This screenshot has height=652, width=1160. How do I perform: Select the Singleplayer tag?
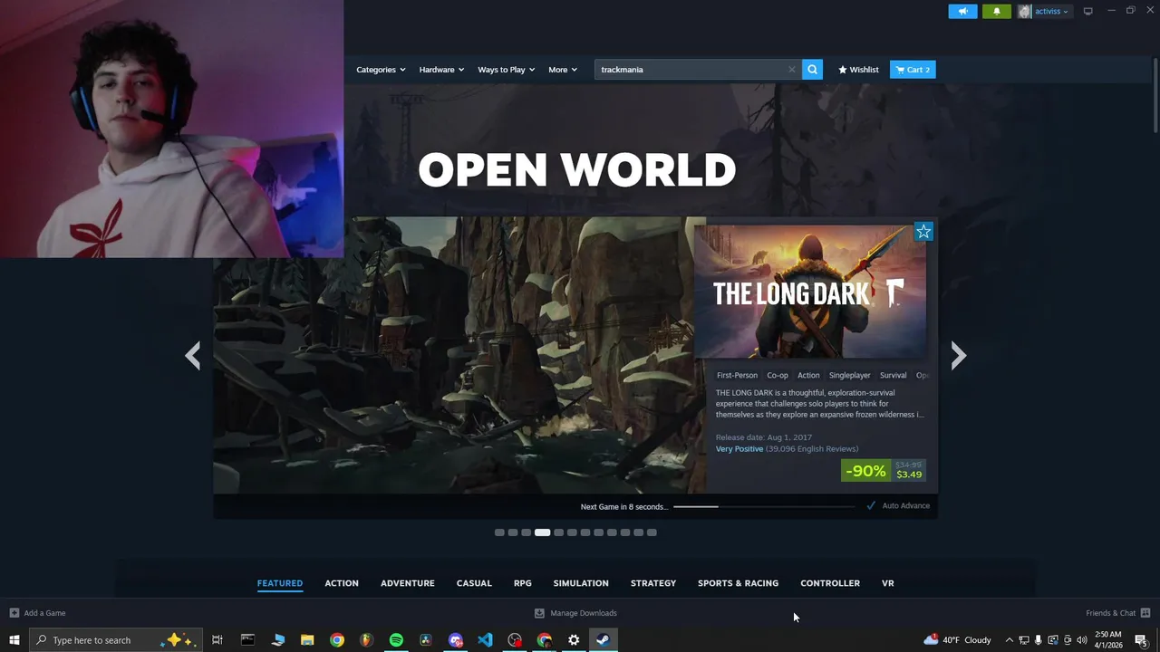point(850,375)
